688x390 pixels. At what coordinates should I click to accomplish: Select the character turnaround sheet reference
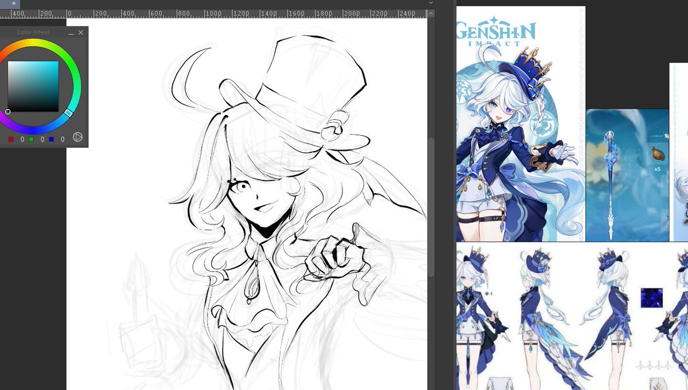click(x=572, y=316)
